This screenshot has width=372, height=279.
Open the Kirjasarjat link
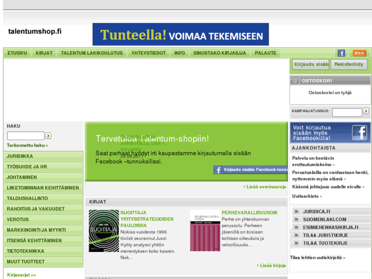(21, 275)
